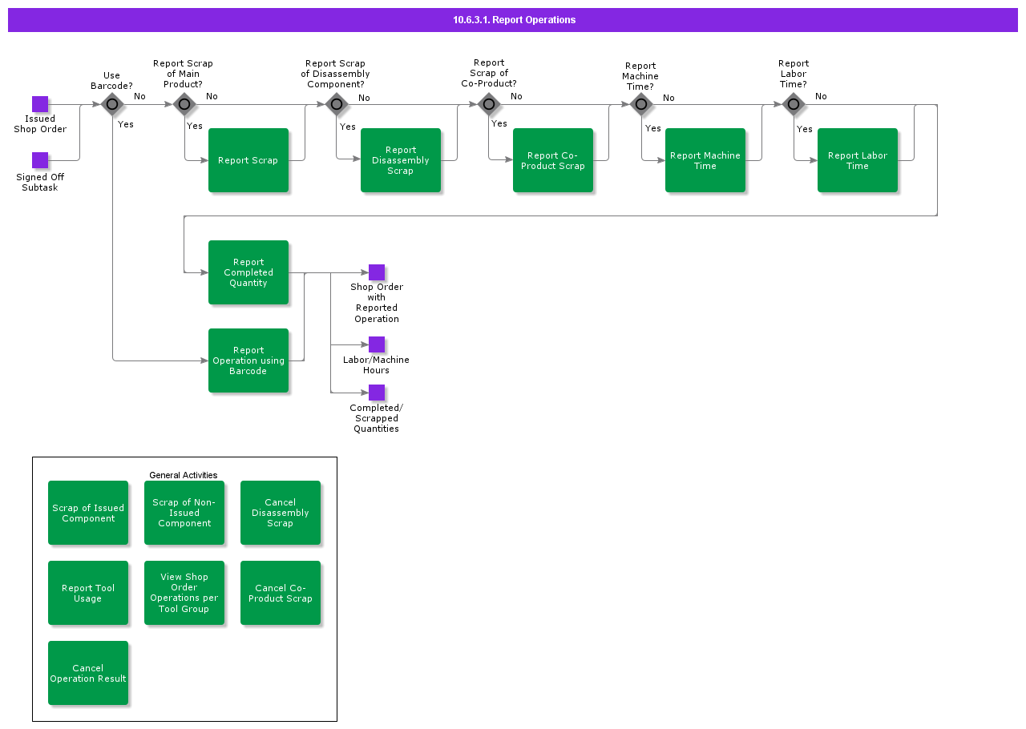Select the Report Scrap of Main Product gateway

[184, 104]
